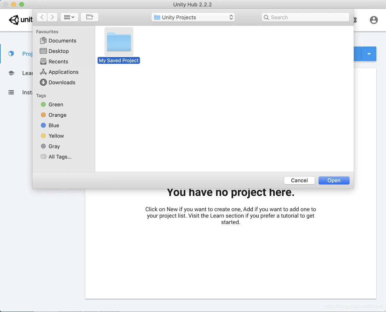Click the Recents sidebar icon
The image size is (386, 312).
click(x=43, y=61)
